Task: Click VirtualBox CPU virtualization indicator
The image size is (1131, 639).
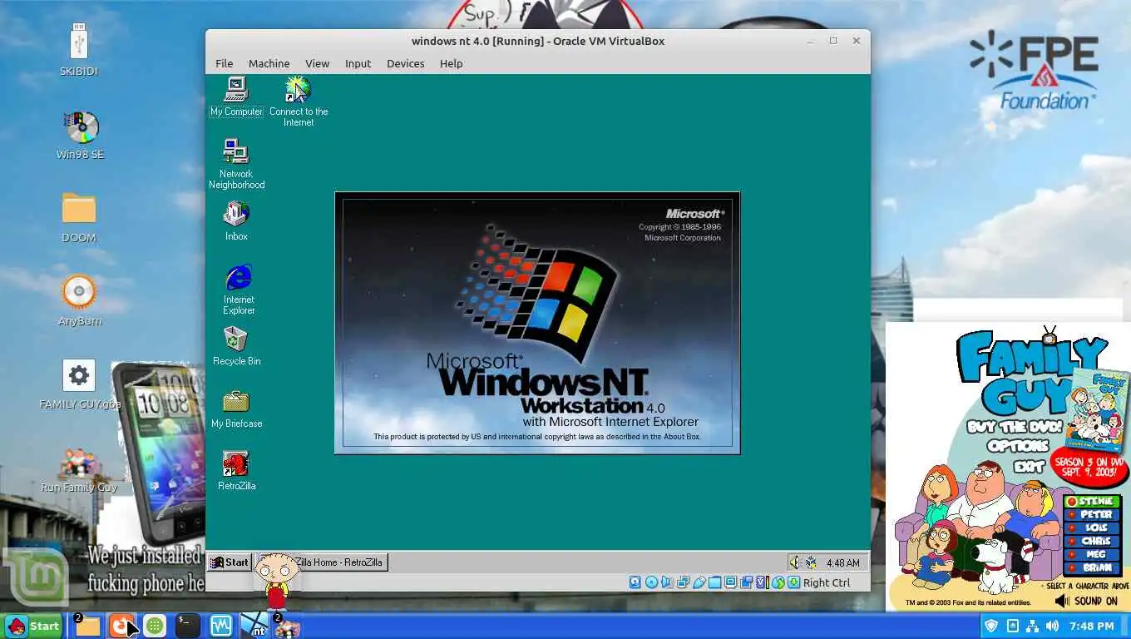Action: pos(763,582)
